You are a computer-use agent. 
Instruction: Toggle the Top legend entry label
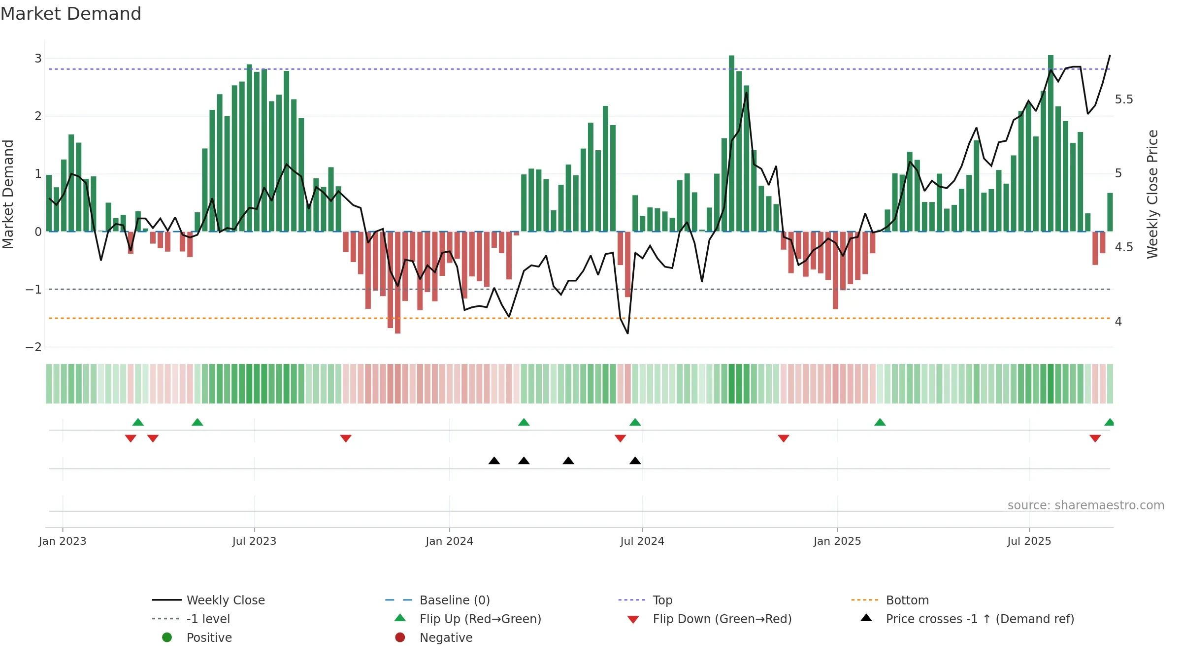coord(662,600)
